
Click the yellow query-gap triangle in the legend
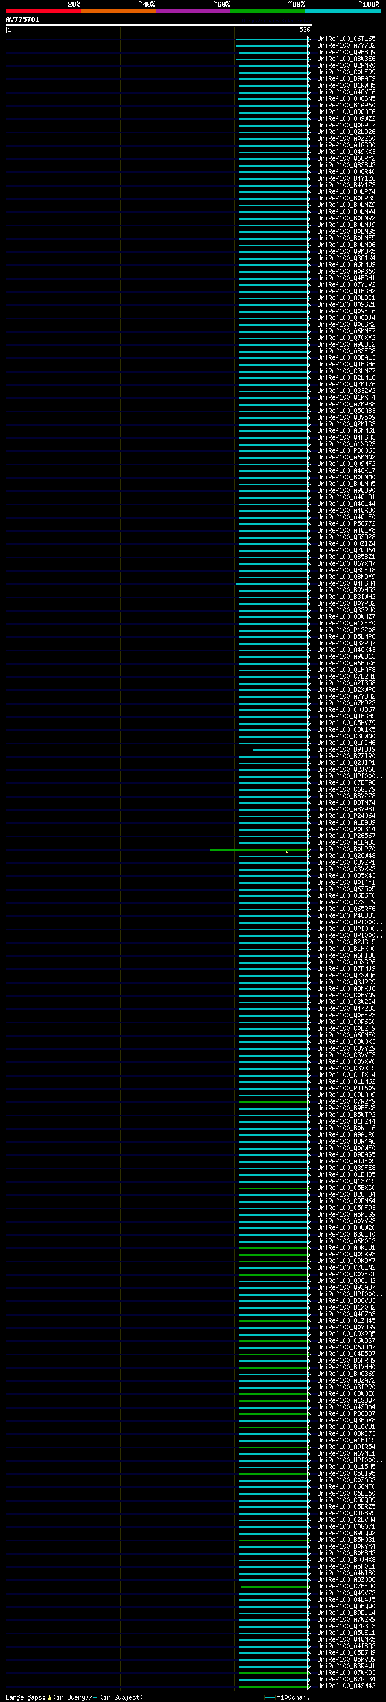tap(49, 1697)
